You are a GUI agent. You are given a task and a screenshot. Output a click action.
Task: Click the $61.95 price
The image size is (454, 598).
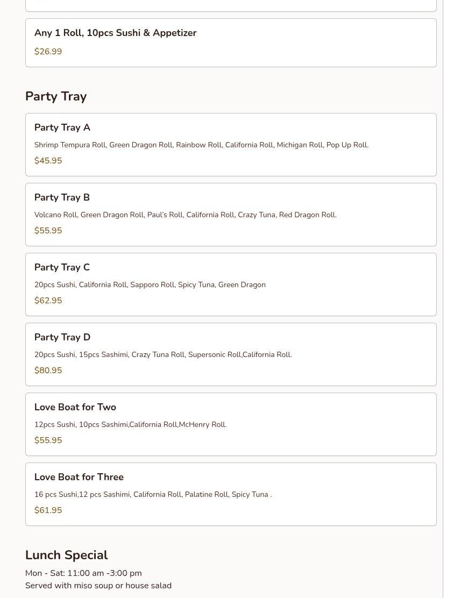48,510
